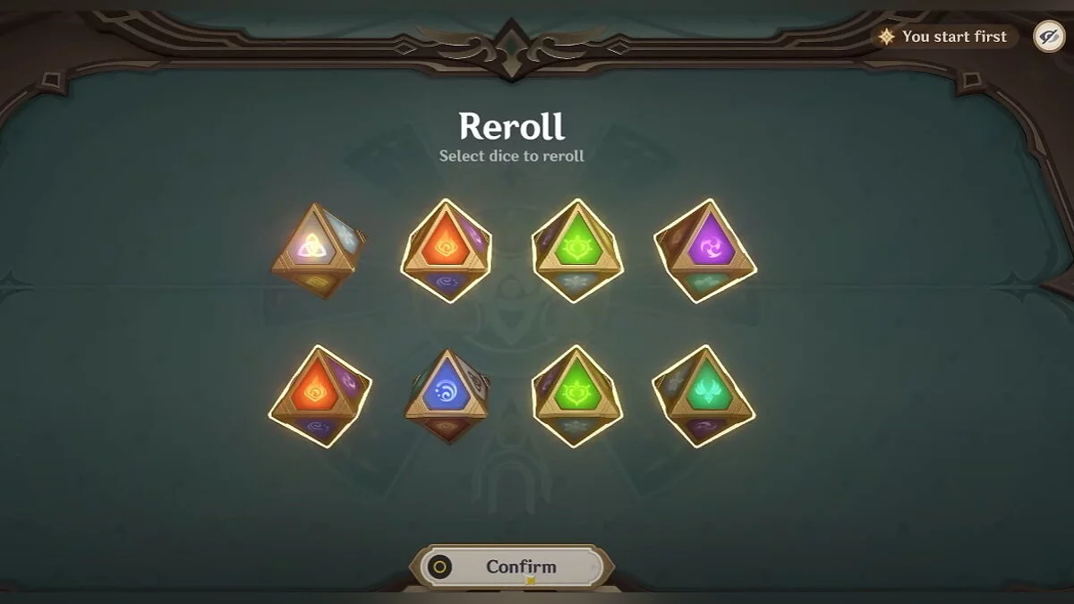This screenshot has height=604, width=1074.
Task: Deselect the upper row Dendro die
Action: 577,251
